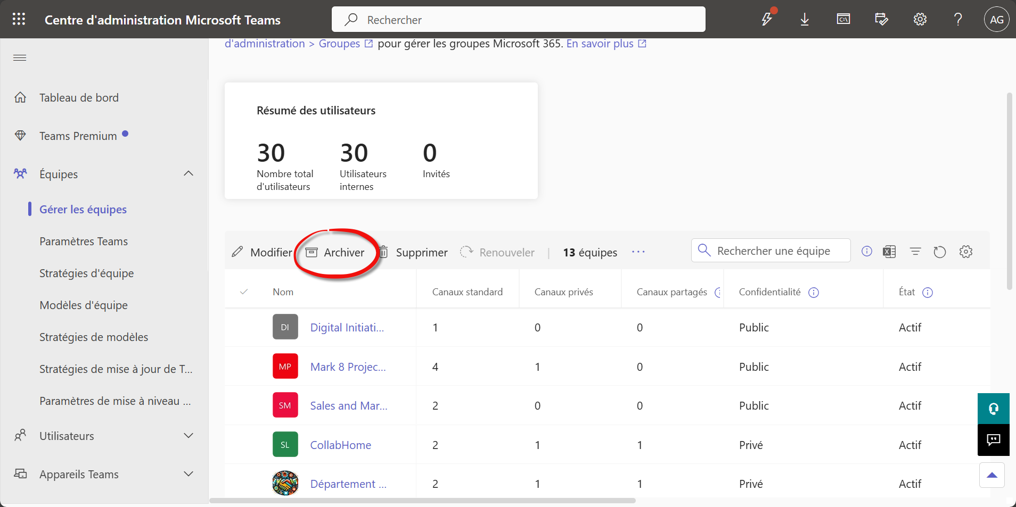Collapse the Équipes section
This screenshot has height=507, width=1016.
click(189, 174)
